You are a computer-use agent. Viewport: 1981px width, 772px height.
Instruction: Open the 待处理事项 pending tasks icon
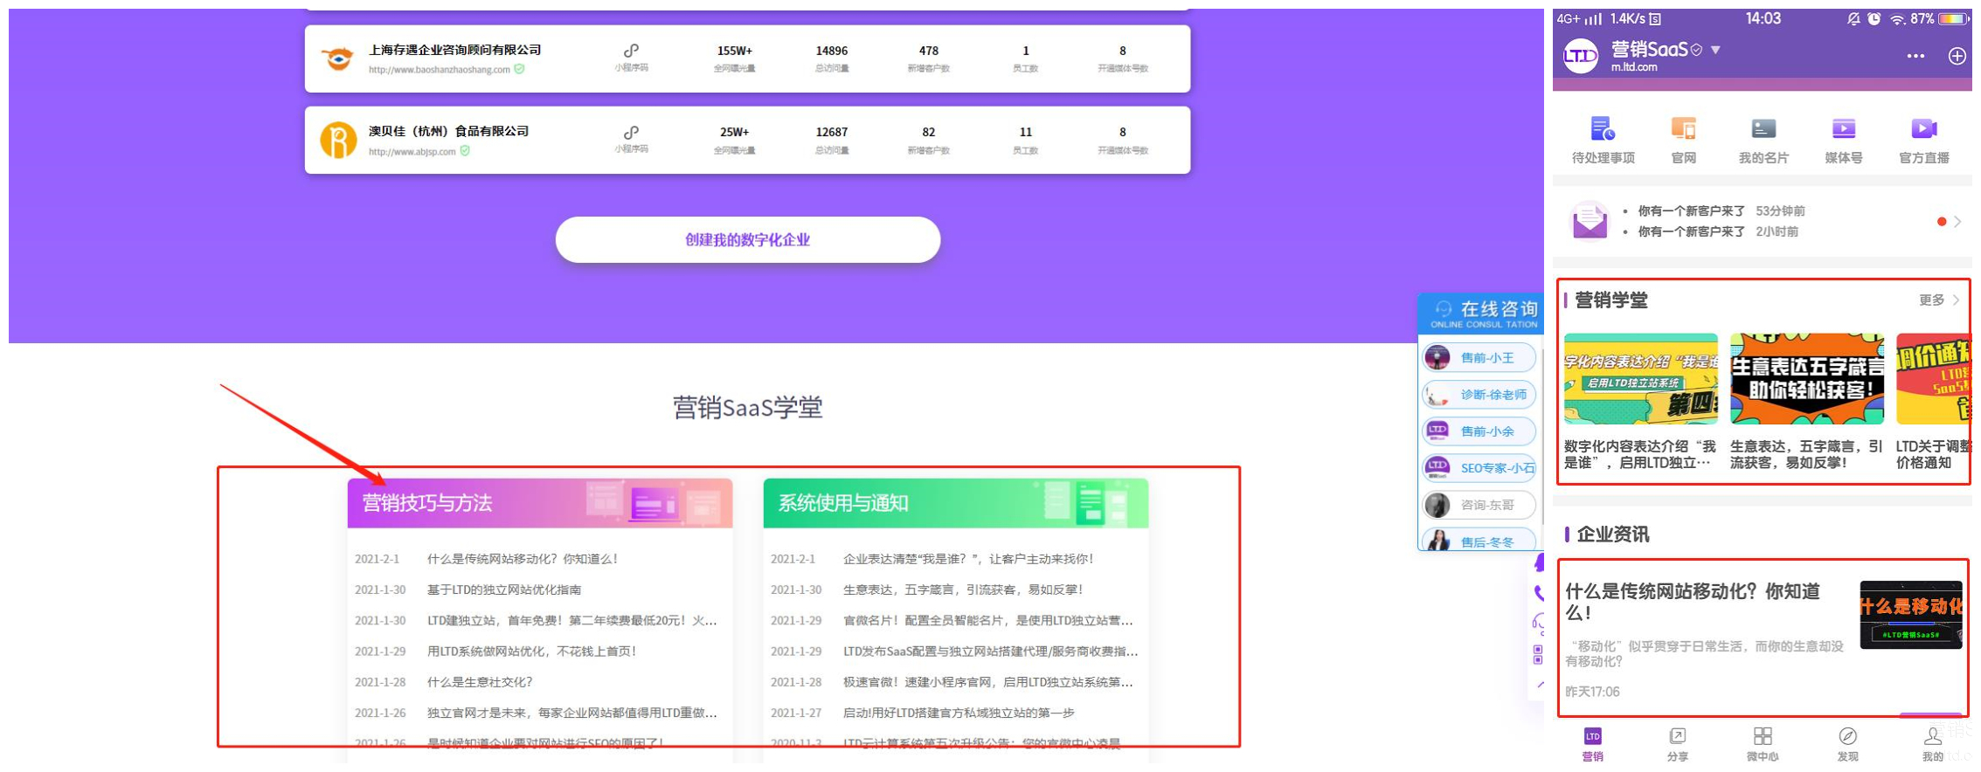[1602, 130]
